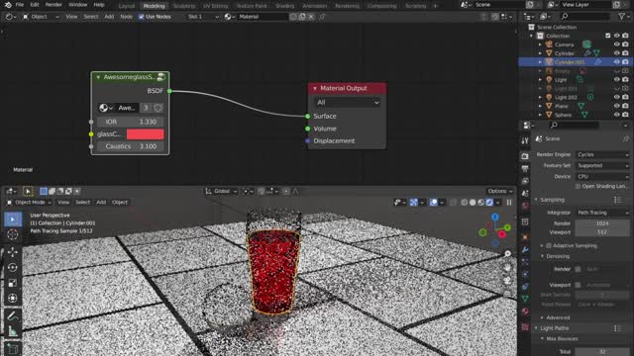
Task: Select Light.002 in the outliner
Action: (x=566, y=97)
